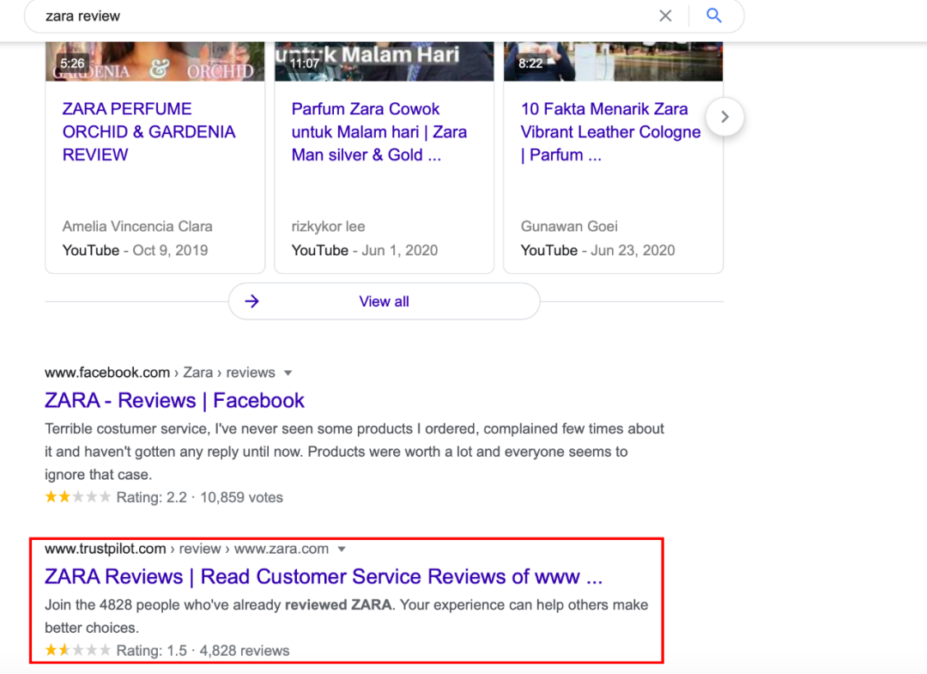
Task: Click the www.trustpilot.com breadcrumb URL
Action: [106, 549]
